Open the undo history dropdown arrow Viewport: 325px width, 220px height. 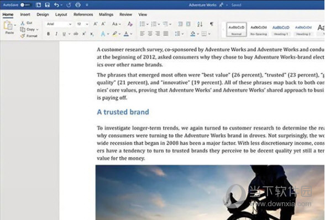61,5
